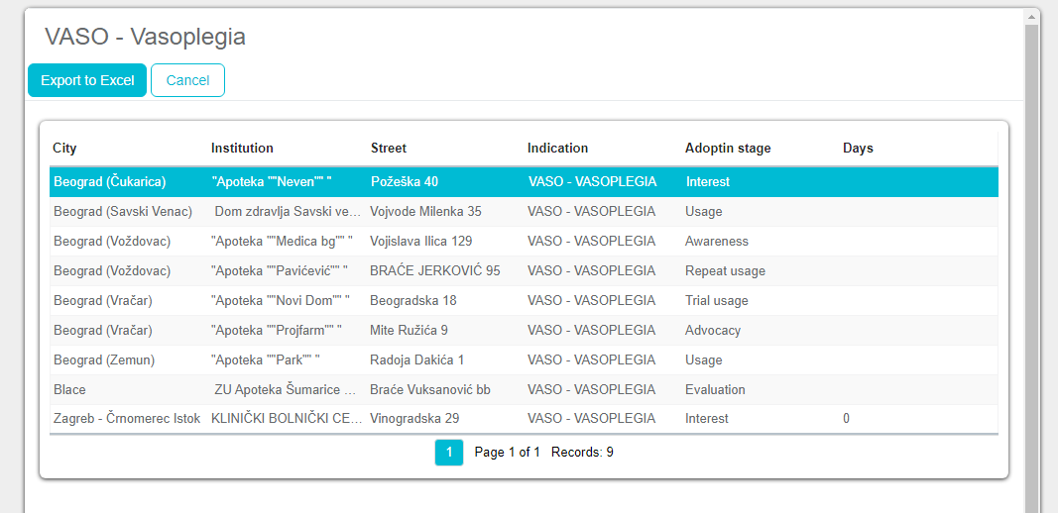Click the vertical scrollbar thumb
The image size is (1058, 513).
[x=1031, y=267]
